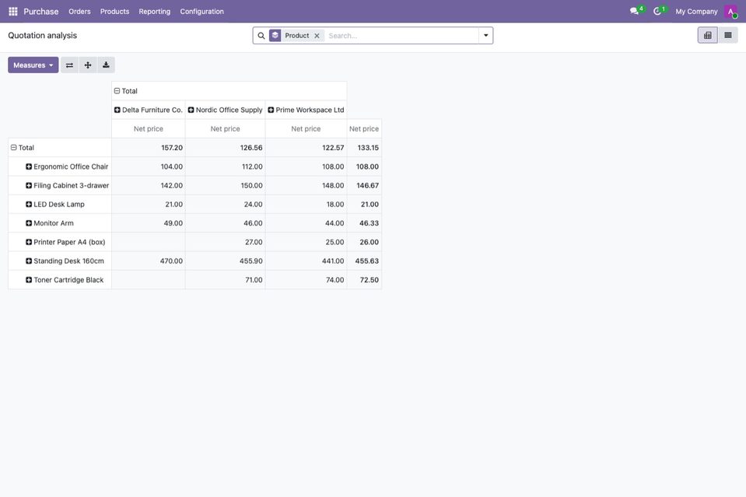
Task: Open the Products menu
Action: pos(114,12)
